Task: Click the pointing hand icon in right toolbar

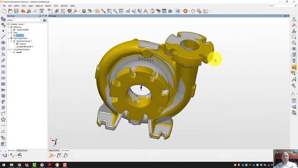Action: click(293, 94)
